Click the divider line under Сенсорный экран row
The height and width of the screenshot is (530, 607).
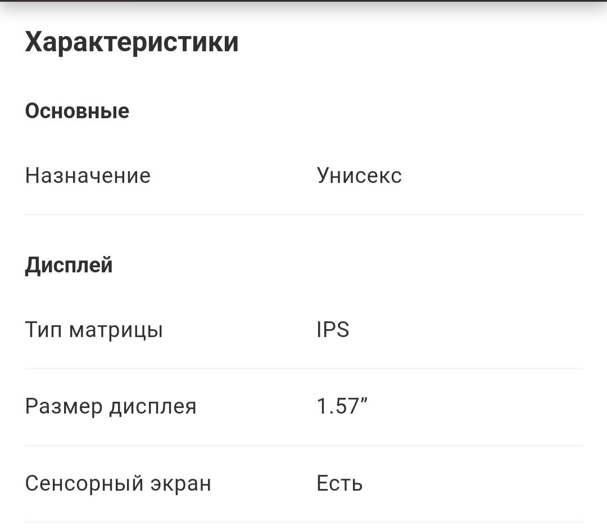tap(304, 522)
